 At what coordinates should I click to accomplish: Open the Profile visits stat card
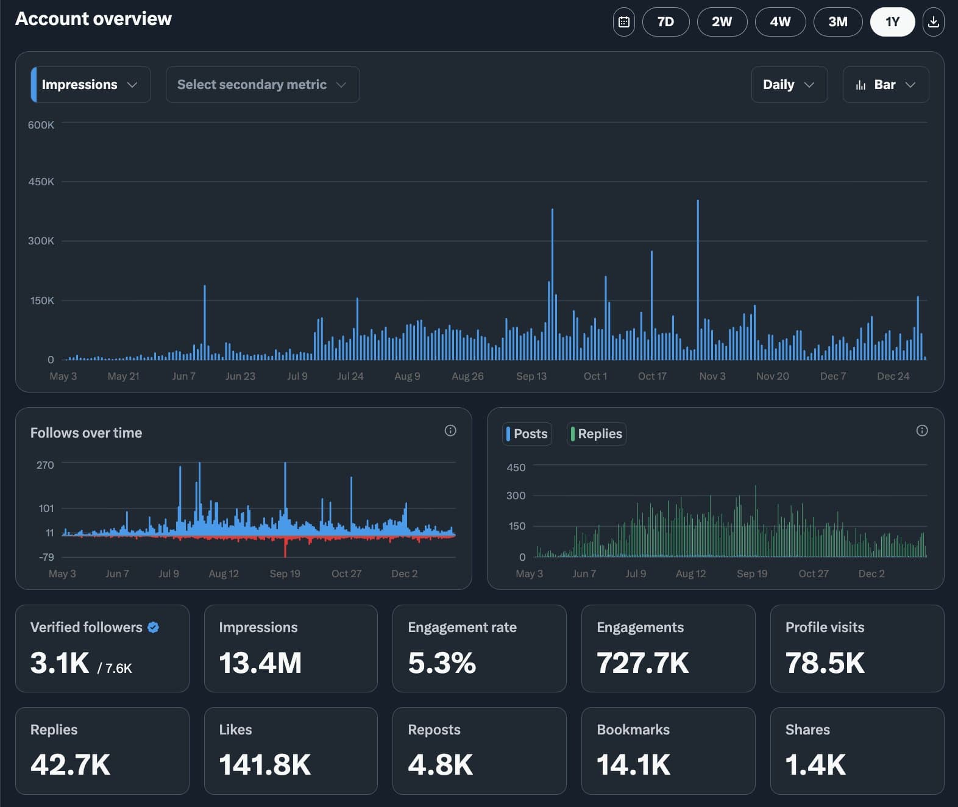pyautogui.click(x=857, y=649)
